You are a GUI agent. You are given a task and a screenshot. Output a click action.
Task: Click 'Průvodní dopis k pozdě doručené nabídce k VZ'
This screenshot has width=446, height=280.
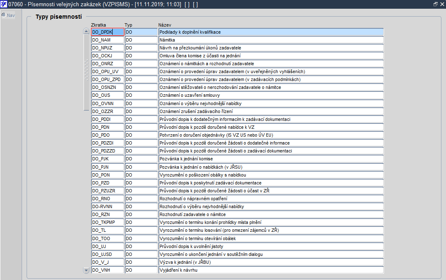tap(271, 128)
